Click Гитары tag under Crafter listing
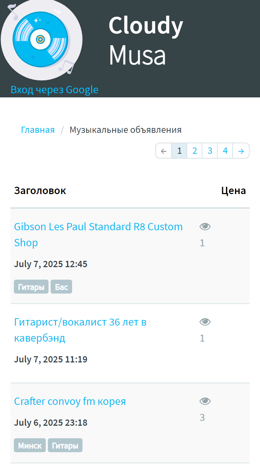 pos(65,445)
